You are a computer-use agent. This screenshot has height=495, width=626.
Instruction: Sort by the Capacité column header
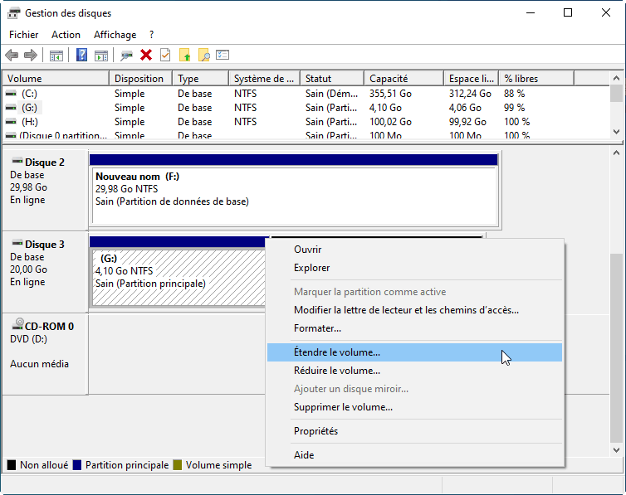pos(403,79)
